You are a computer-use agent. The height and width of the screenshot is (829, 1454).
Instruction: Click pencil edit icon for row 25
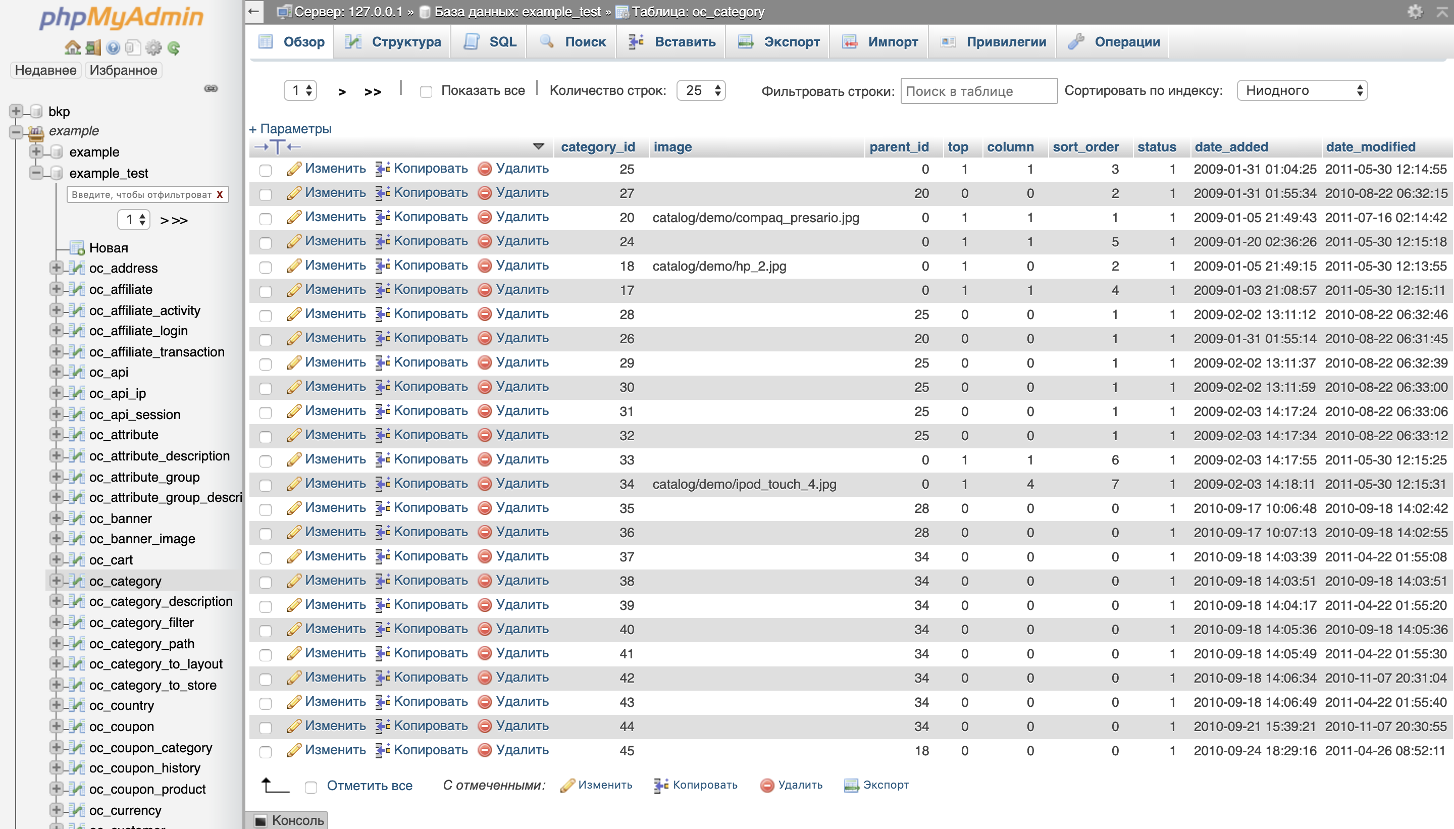click(x=294, y=169)
